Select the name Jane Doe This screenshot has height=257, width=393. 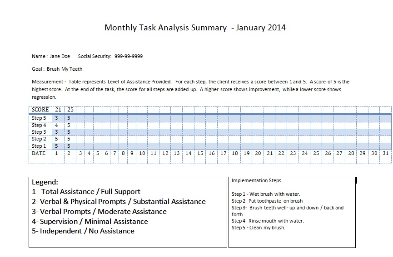(x=60, y=56)
